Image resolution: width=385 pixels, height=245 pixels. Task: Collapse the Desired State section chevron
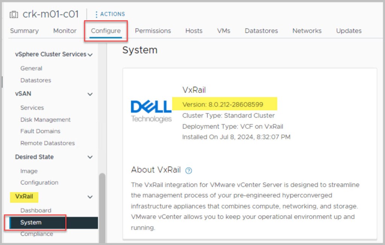[x=90, y=157]
